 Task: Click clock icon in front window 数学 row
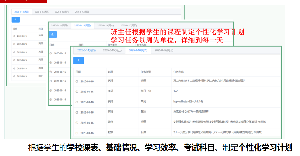point(77,133)
